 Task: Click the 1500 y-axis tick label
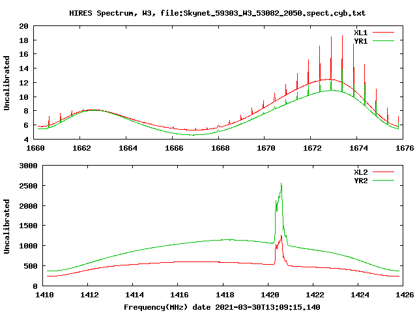[28, 226]
